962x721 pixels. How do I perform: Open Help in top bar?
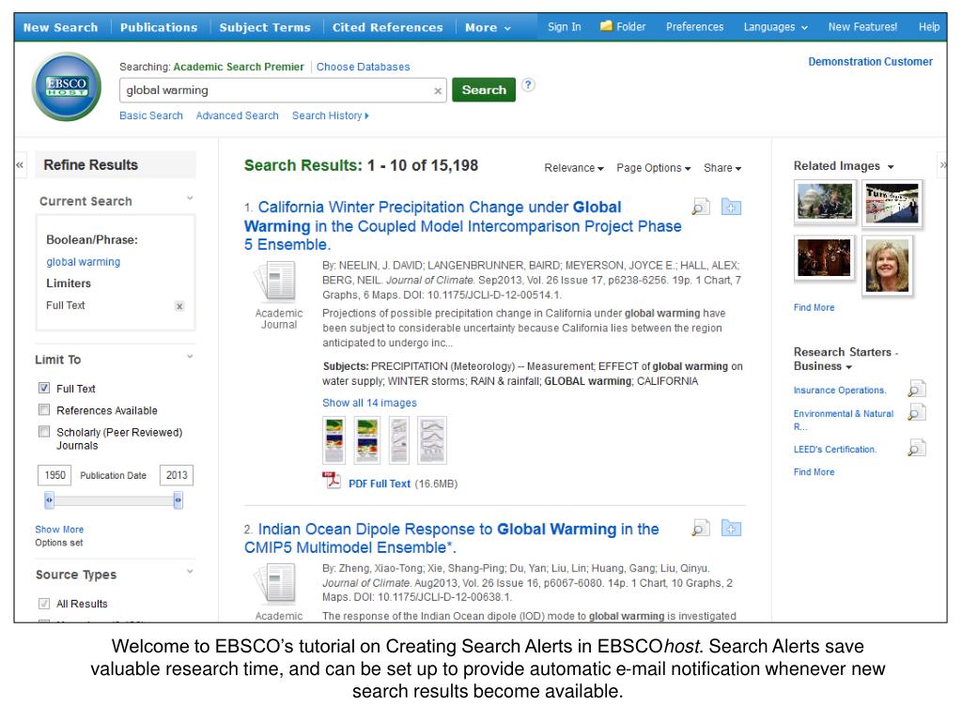tap(929, 27)
